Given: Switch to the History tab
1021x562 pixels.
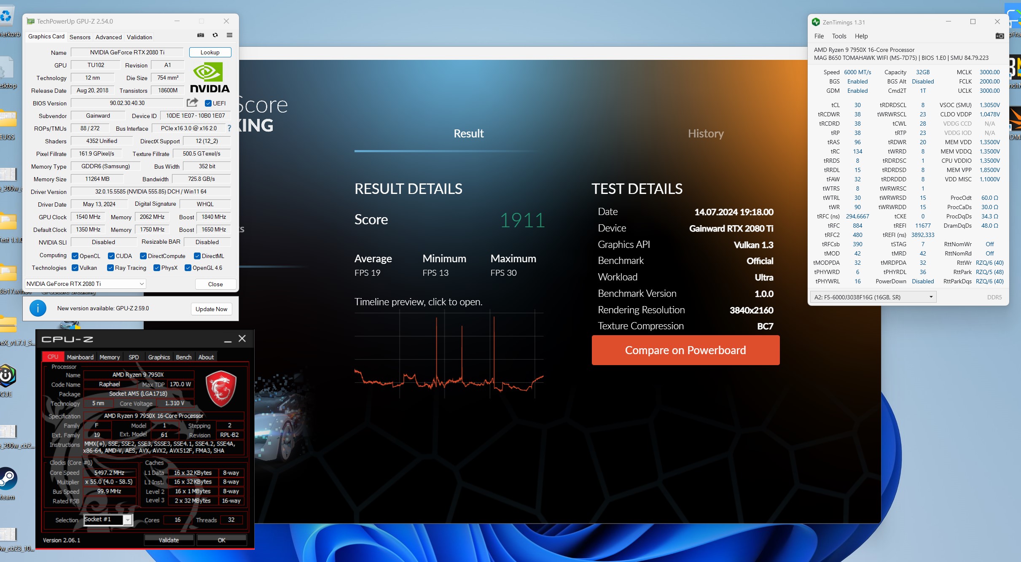Looking at the screenshot, I should pyautogui.click(x=705, y=134).
